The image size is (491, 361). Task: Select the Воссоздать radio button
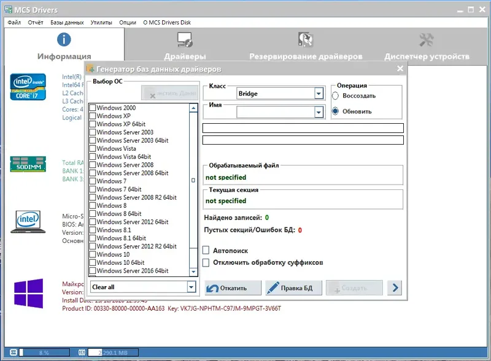click(335, 96)
